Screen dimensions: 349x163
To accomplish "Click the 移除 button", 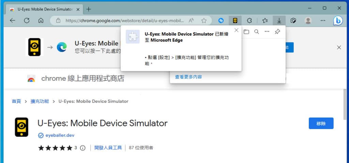I will click(321, 123).
